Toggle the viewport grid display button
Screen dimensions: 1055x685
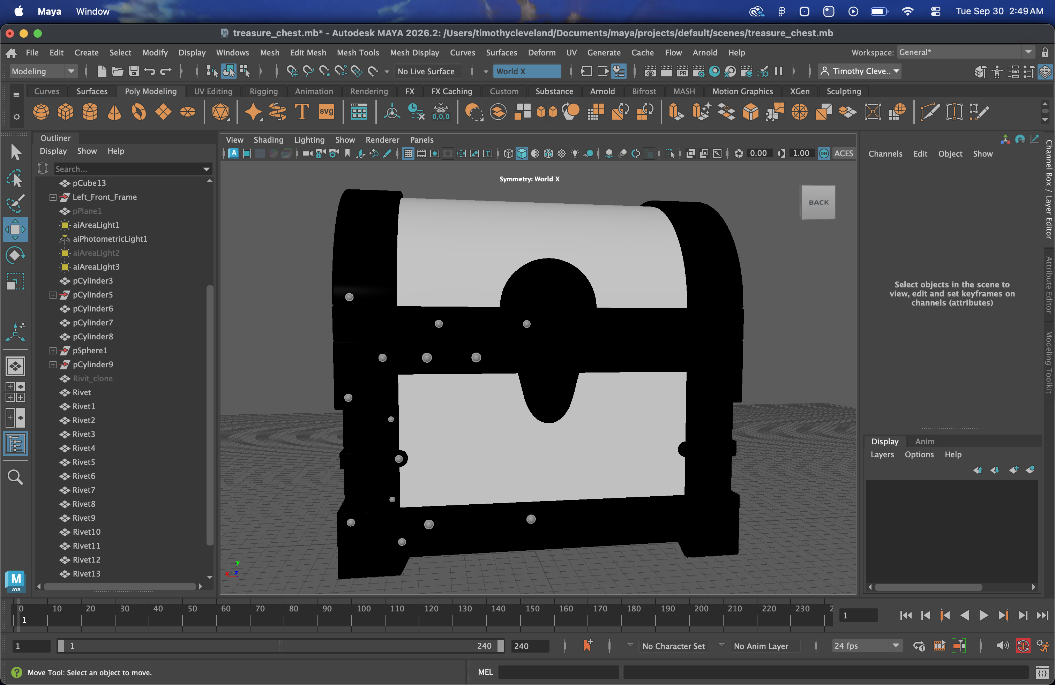pos(408,153)
